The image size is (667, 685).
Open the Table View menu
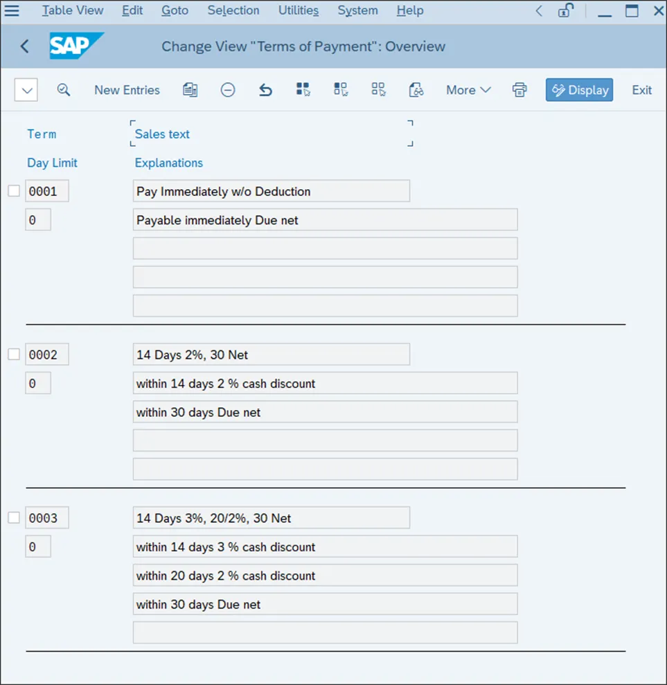(73, 10)
